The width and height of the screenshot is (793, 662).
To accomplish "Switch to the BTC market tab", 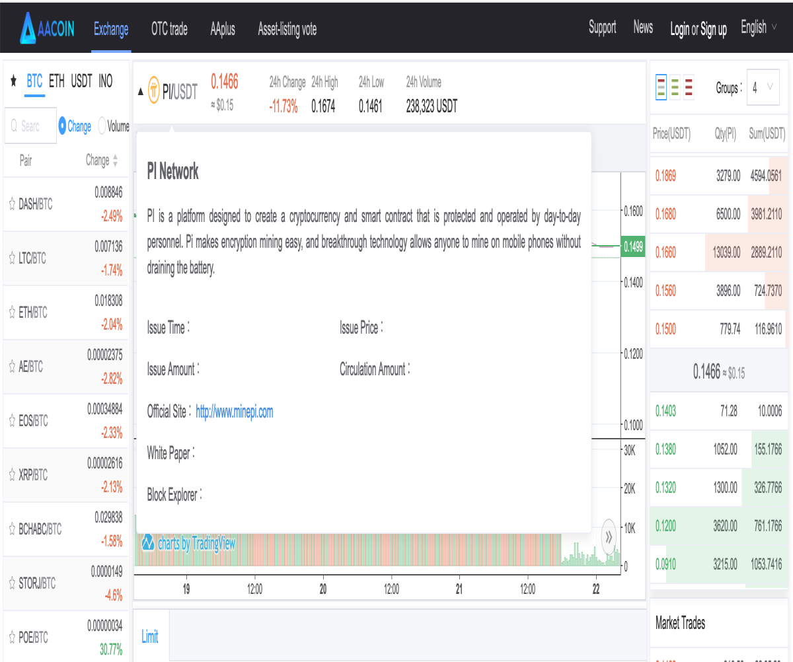I will (x=34, y=81).
